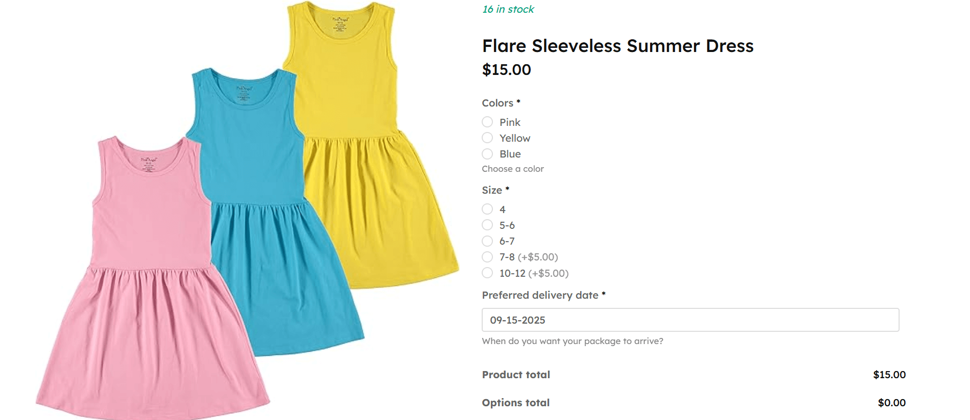Choose Yellow as the dress color

point(487,138)
